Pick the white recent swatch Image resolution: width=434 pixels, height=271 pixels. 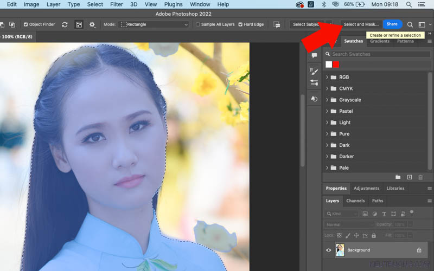pyautogui.click(x=329, y=64)
